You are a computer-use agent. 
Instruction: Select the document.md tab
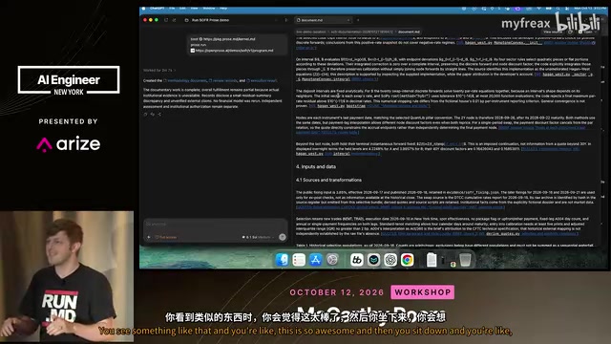pos(323,20)
